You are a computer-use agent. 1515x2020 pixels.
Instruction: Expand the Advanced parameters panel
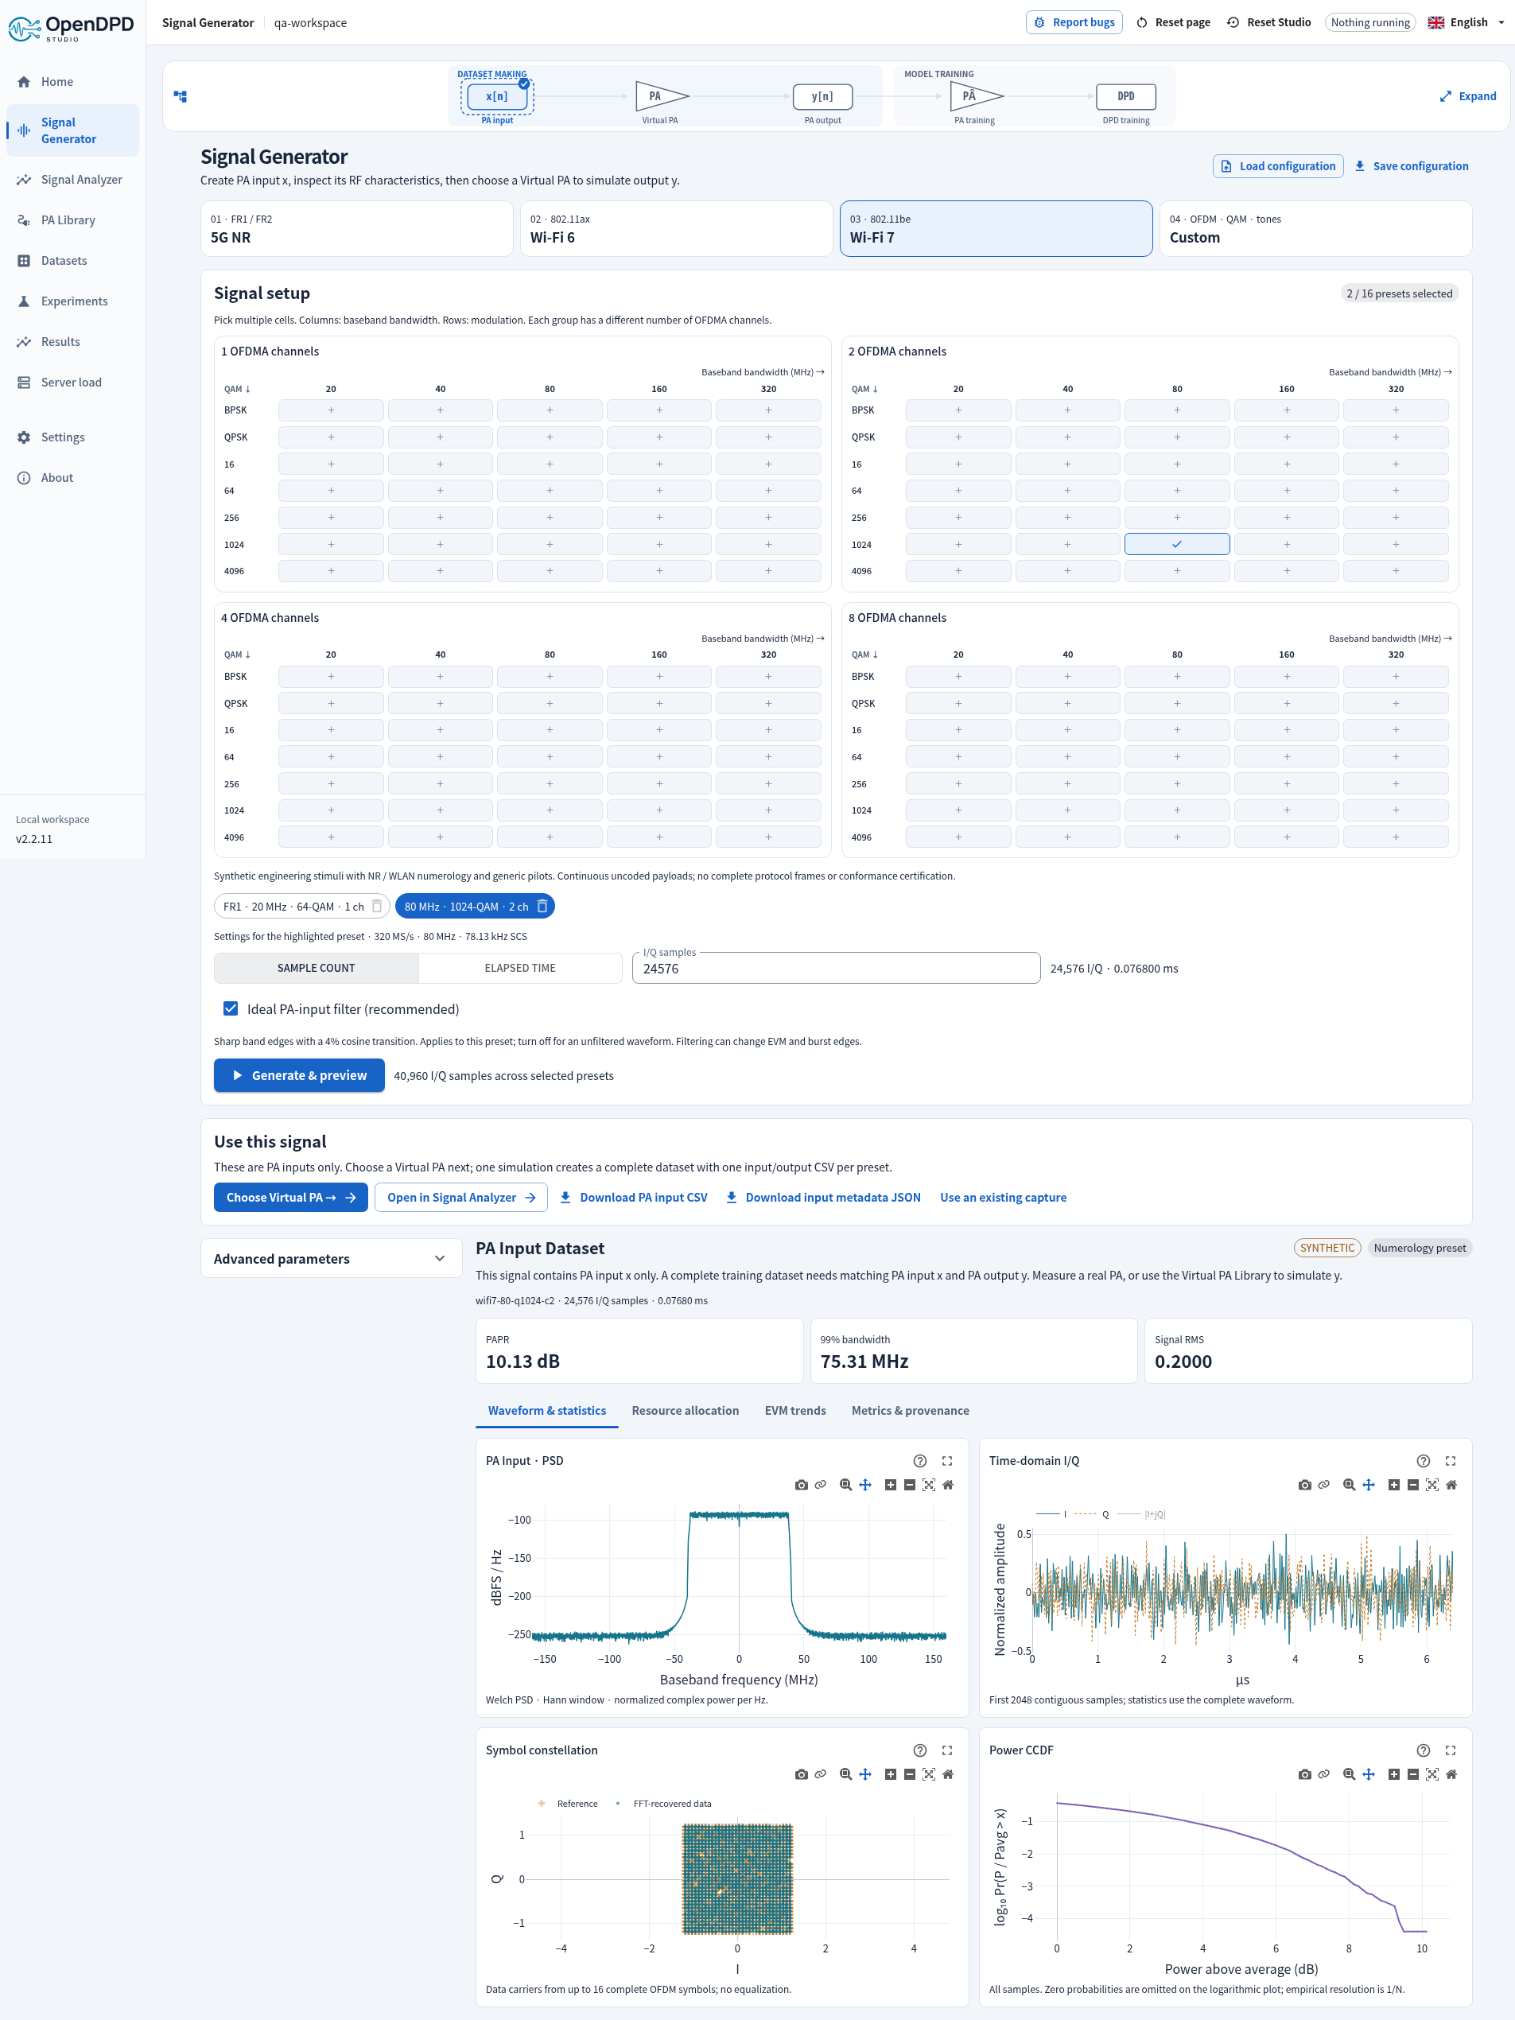330,1258
